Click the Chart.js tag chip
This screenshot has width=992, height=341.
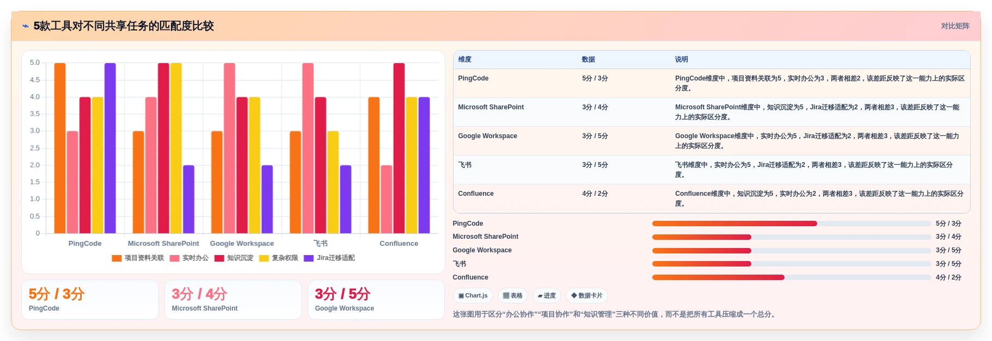[x=473, y=296]
